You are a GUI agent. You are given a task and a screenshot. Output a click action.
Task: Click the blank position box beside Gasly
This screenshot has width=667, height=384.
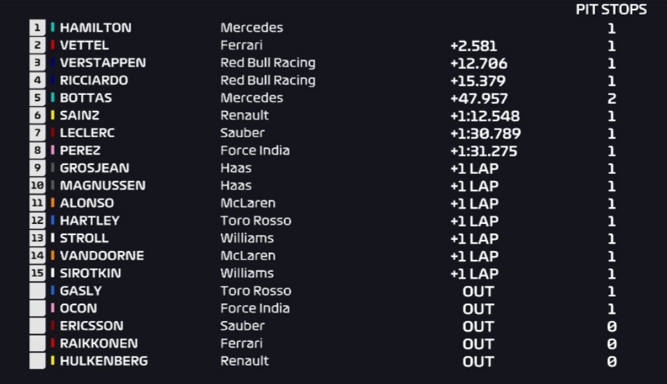coord(37,291)
